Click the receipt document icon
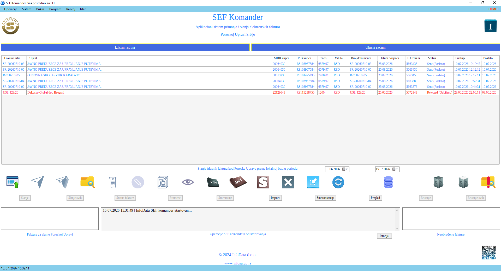Viewport: 501px width, 271px height. 113,182
